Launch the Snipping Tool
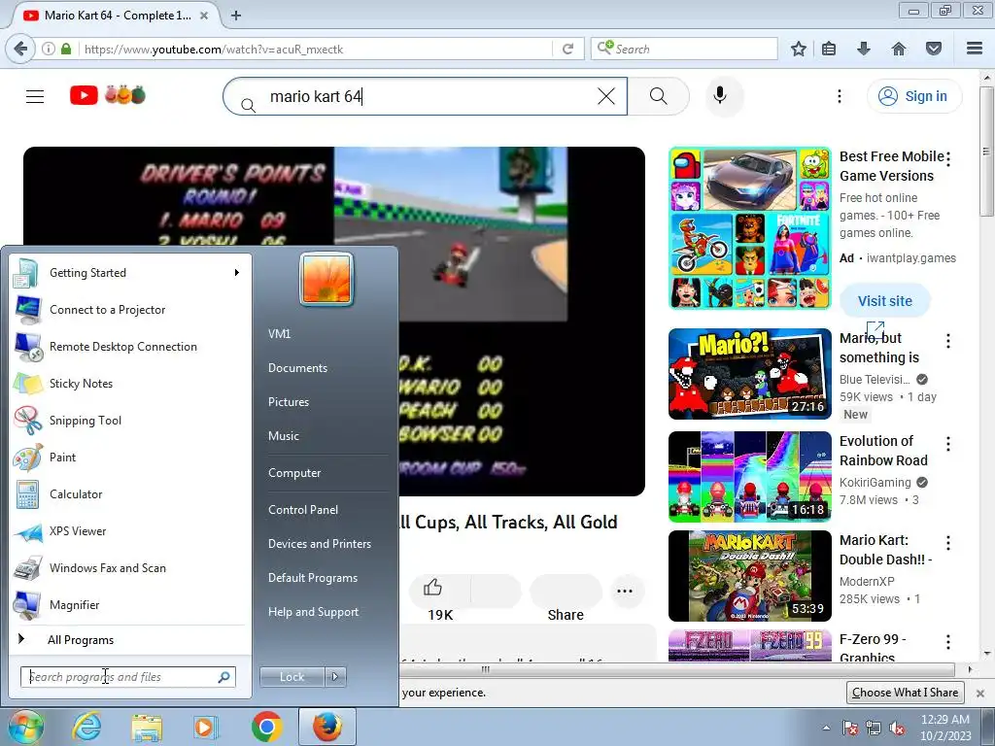Image resolution: width=995 pixels, height=746 pixels. click(x=129, y=420)
